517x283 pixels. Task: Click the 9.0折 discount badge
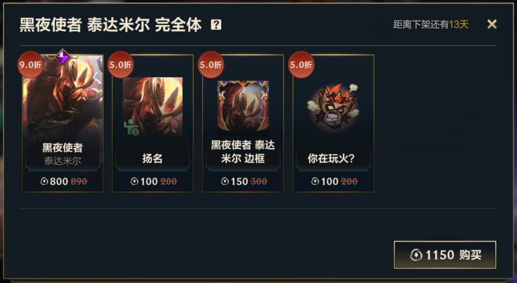pos(30,65)
